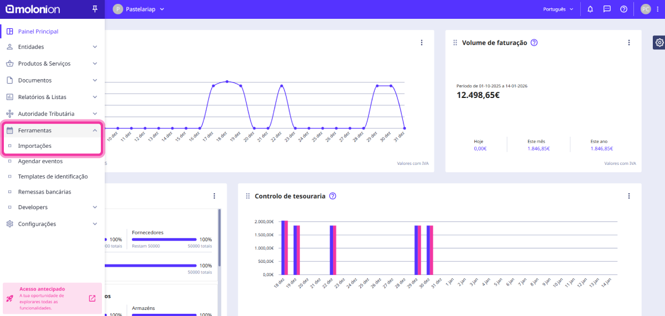This screenshot has height=316, width=665.
Task: Open Remessas bancárias menu item
Action: click(x=44, y=192)
